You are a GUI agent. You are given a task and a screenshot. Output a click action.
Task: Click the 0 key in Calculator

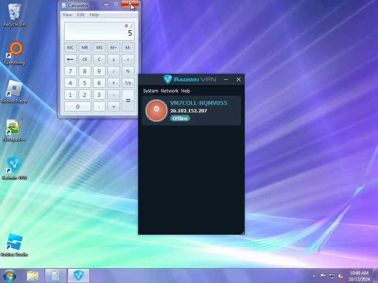click(78, 106)
